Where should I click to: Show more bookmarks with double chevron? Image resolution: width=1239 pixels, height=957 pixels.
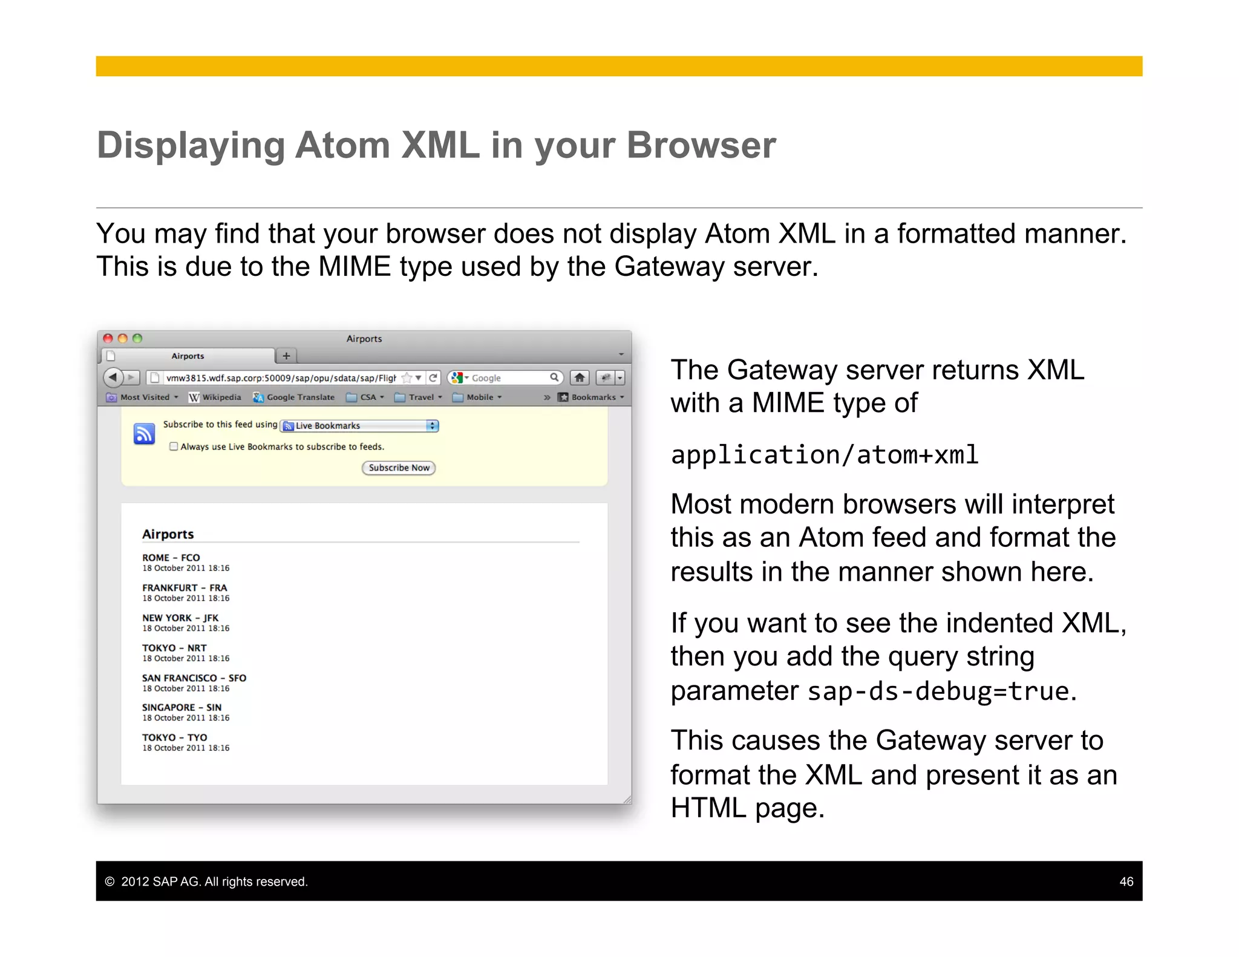click(546, 397)
